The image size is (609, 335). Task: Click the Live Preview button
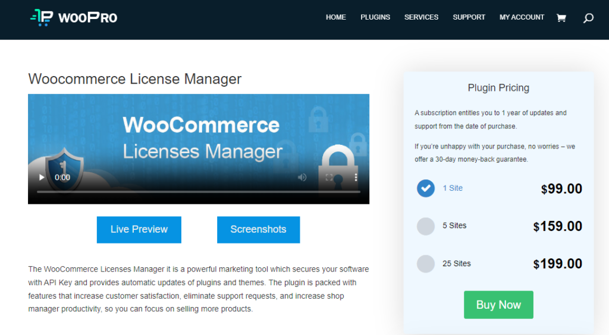[x=139, y=229]
